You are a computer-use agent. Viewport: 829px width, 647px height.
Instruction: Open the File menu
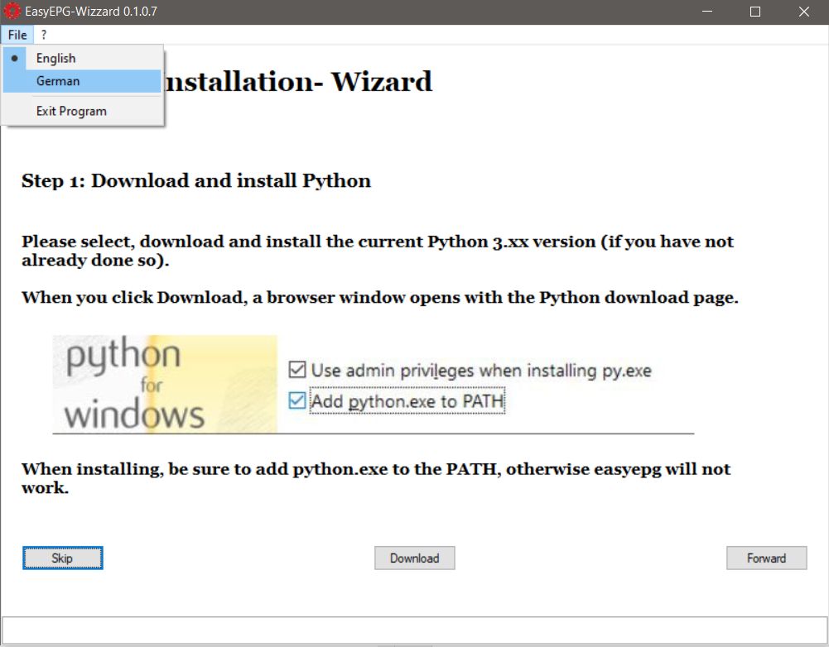(17, 35)
